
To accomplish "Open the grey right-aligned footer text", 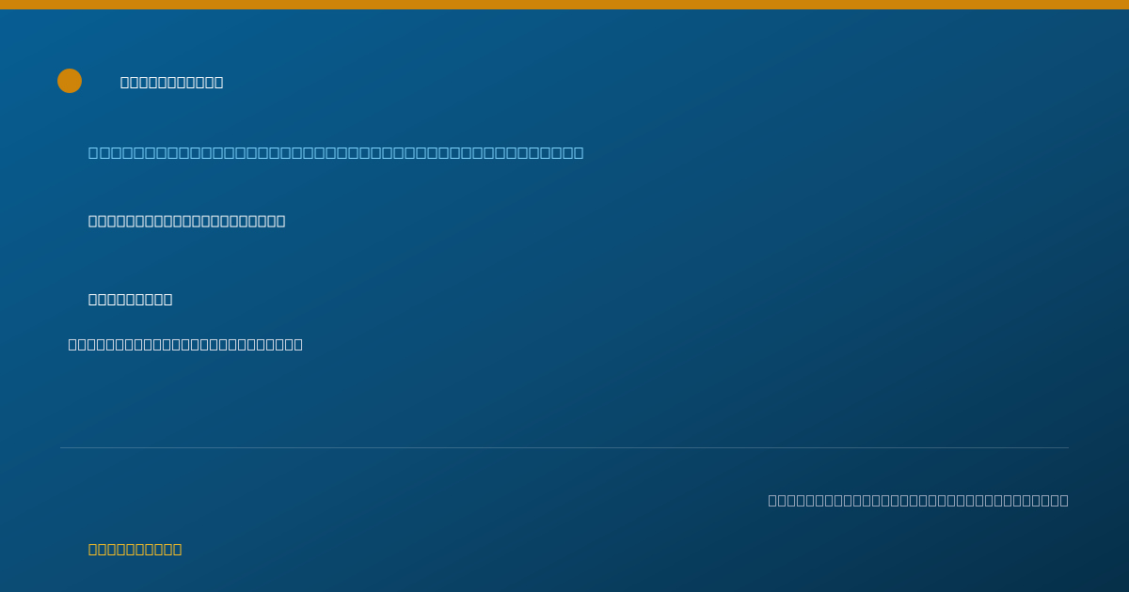I will coord(918,500).
